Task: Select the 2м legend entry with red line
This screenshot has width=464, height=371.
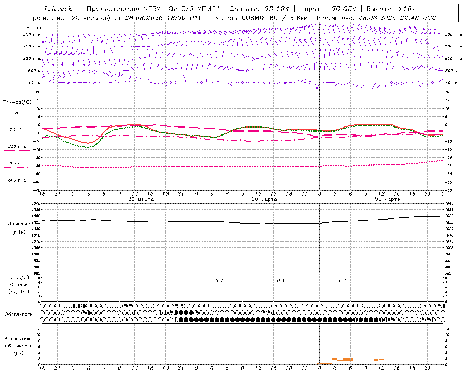Action: 17,115
